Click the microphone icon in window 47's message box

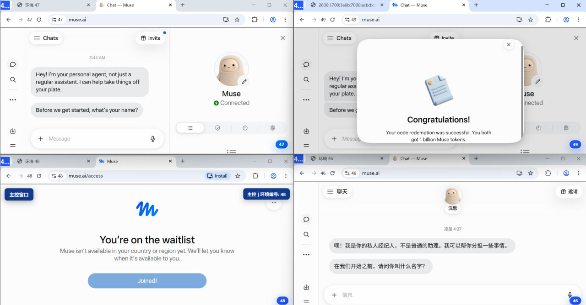153,139
